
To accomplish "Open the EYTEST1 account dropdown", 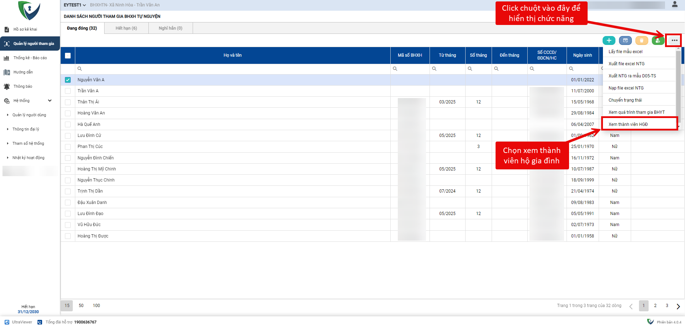I will tap(75, 5).
